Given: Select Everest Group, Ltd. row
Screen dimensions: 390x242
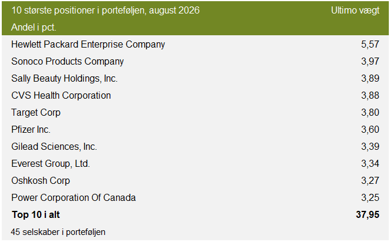Looking at the screenshot, I should (195, 164).
